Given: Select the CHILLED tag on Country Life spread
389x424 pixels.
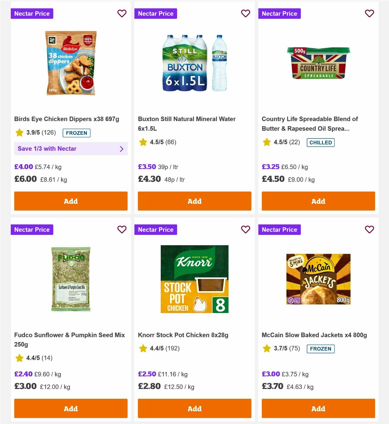Looking at the screenshot, I should click(x=321, y=142).
